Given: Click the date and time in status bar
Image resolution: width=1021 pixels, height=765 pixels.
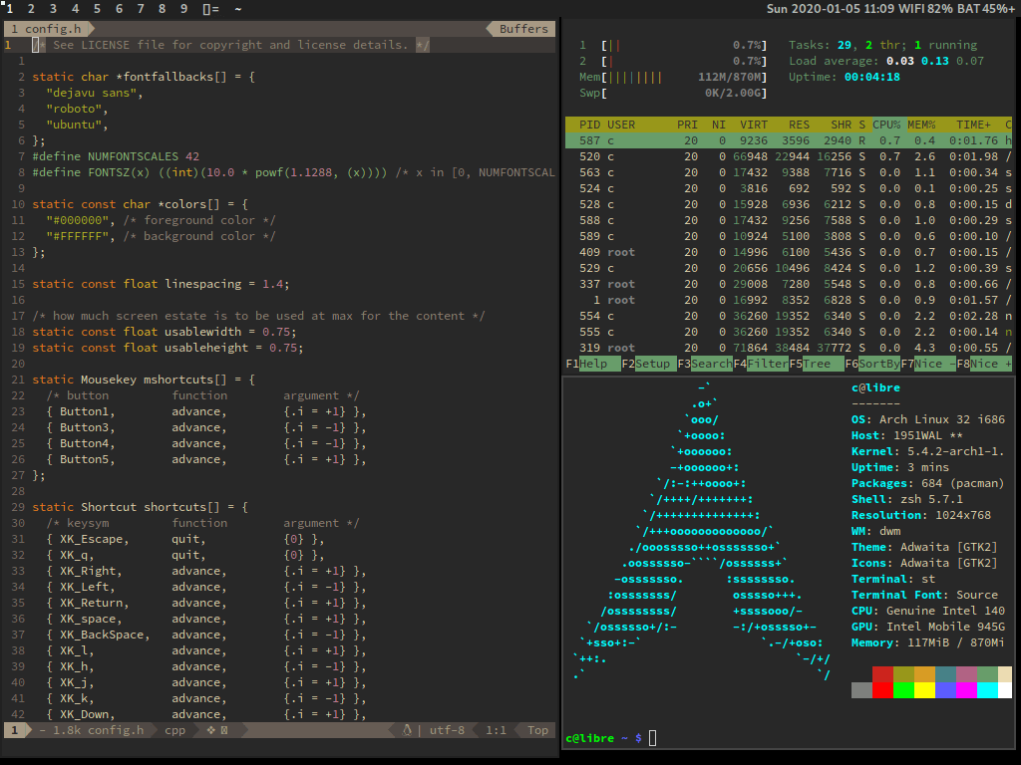Looking at the screenshot, I should coord(830,8).
